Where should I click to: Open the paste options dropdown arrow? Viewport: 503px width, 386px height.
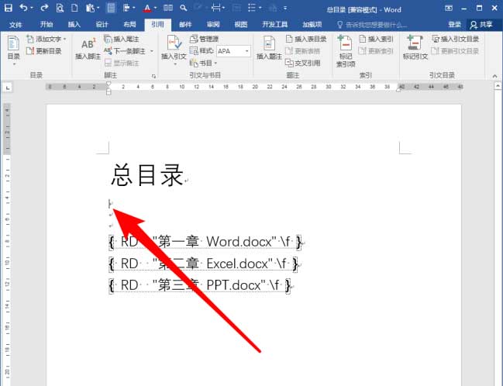pos(98,8)
